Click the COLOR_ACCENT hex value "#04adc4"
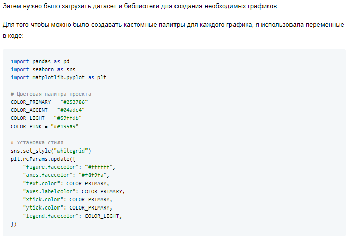 (x=71, y=110)
